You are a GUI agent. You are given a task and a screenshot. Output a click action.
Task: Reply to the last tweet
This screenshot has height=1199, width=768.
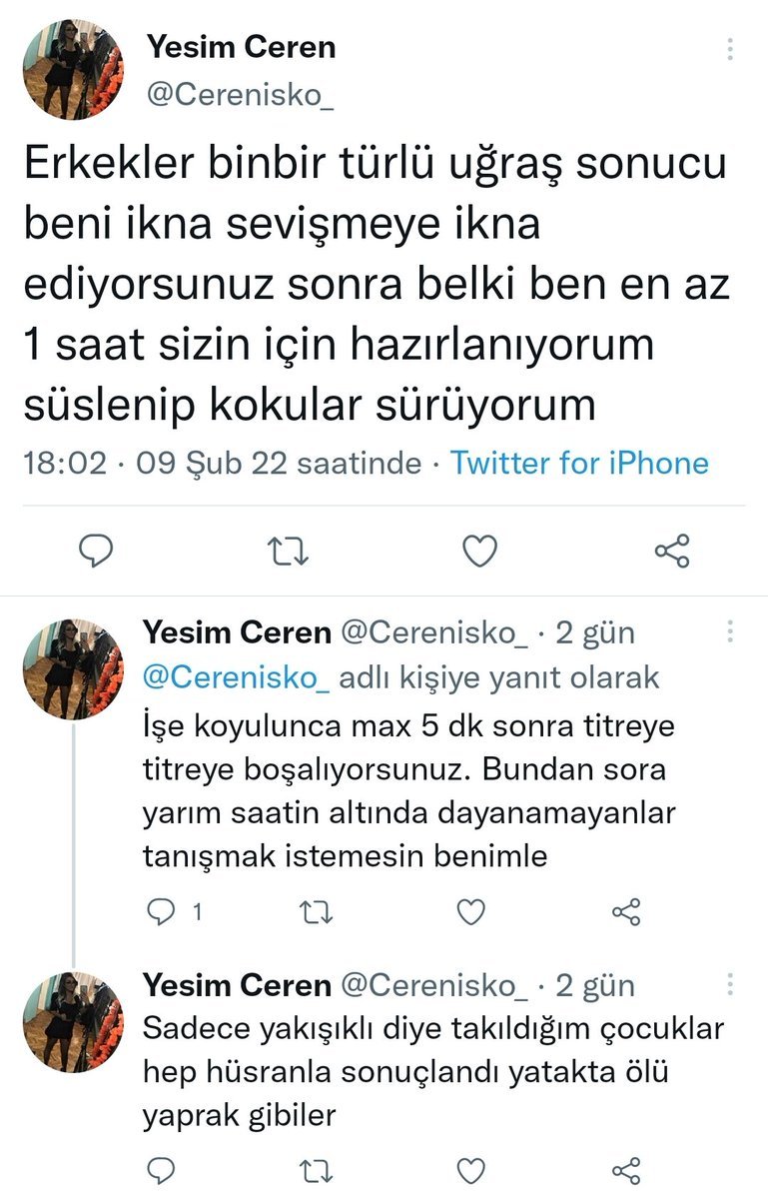162,1170
